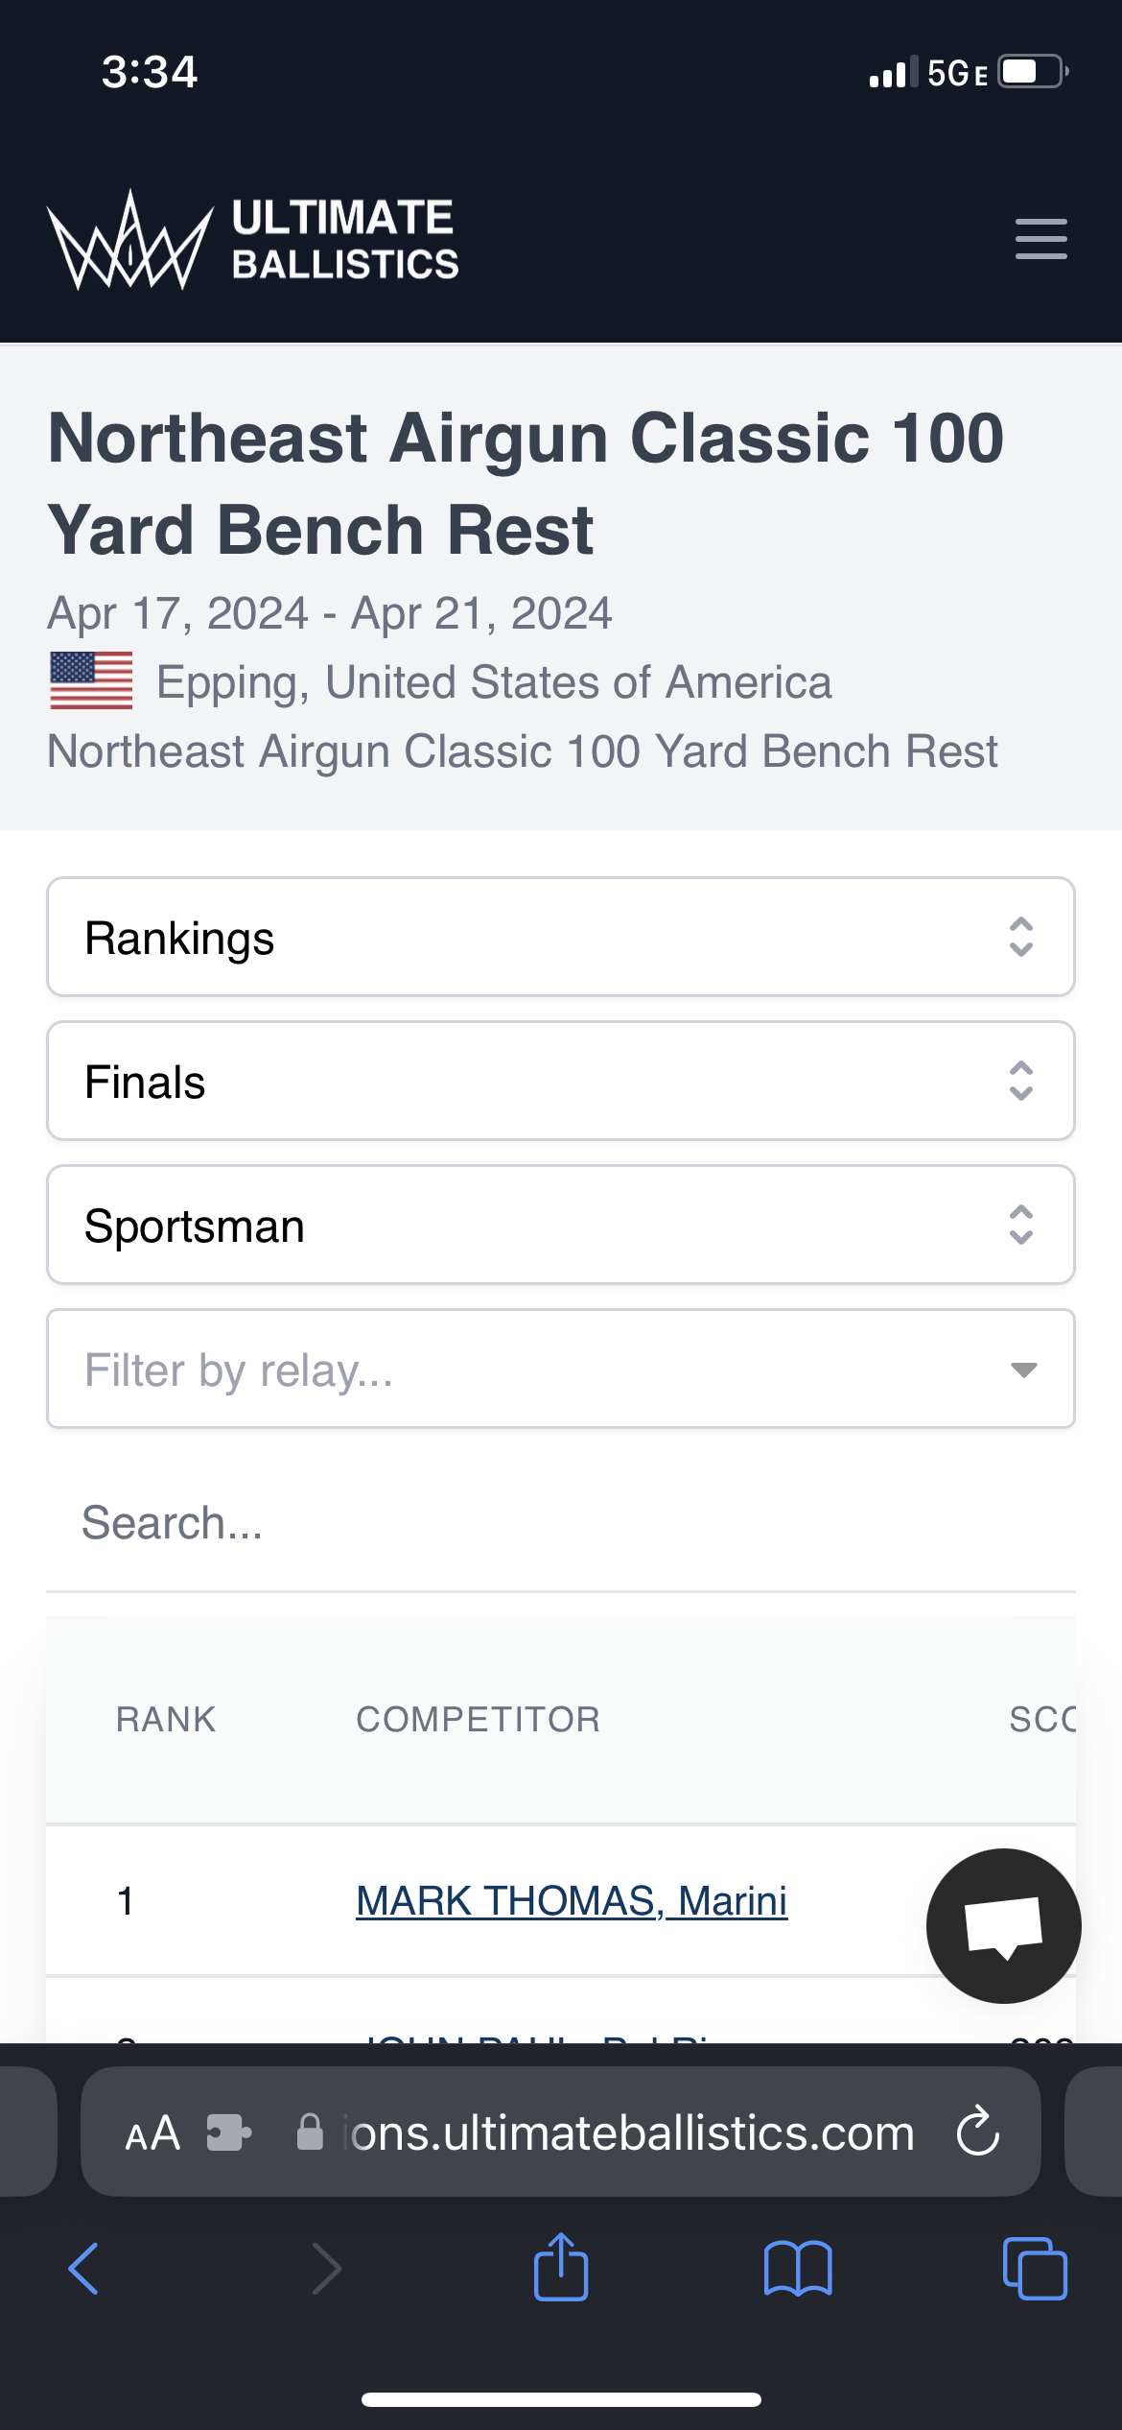
Task: Sort by the COMPETITOR column header
Action: pos(479,1719)
